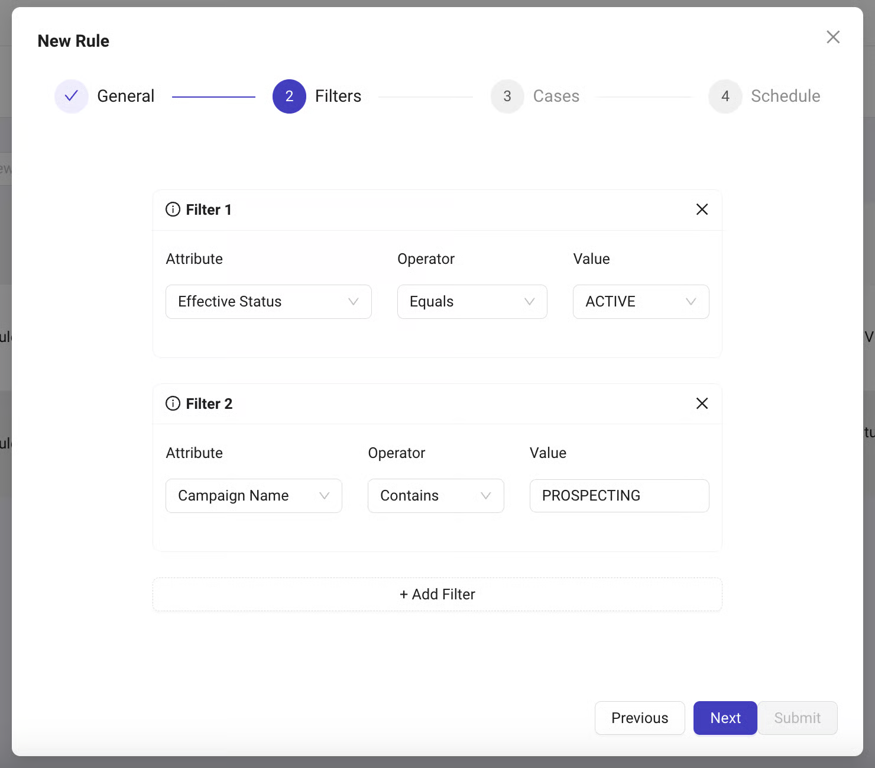Click the PROSPECTING value text field
This screenshot has height=768, width=875.
tap(619, 496)
